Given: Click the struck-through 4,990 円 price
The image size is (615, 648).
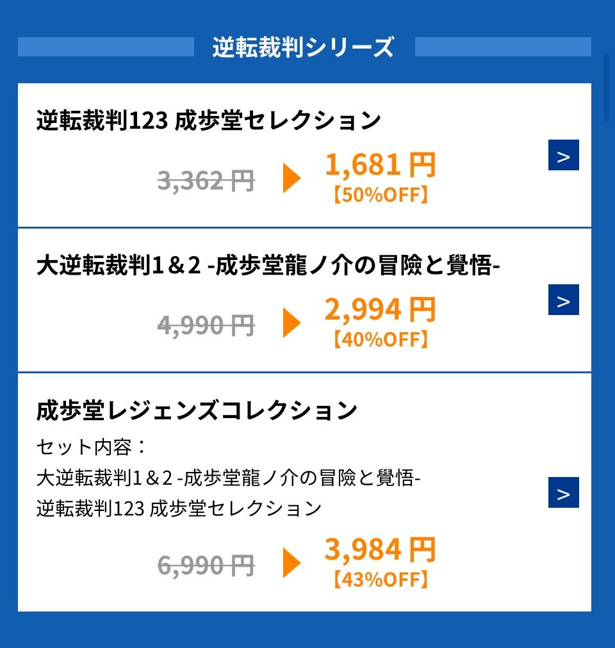Looking at the screenshot, I should click(206, 326).
